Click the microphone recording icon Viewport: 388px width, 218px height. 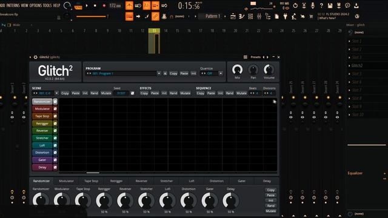coord(313,5)
